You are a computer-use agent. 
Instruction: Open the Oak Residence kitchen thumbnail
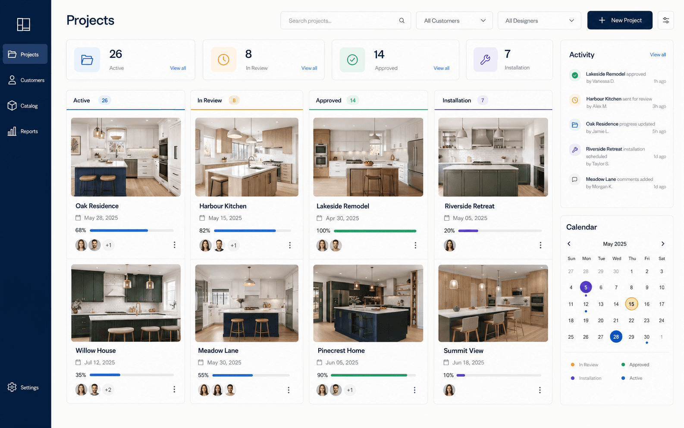pyautogui.click(x=126, y=157)
